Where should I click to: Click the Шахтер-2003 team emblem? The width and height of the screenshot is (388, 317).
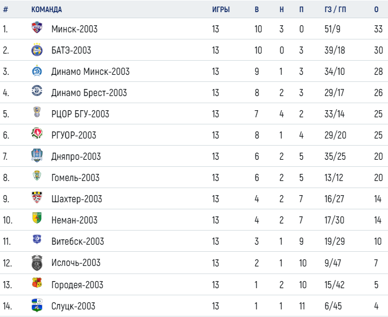pos(37,197)
